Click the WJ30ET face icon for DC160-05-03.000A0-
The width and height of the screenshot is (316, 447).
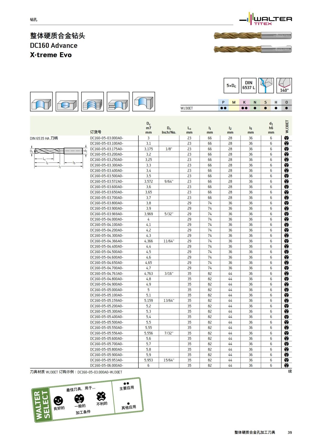pyautogui.click(x=287, y=138)
